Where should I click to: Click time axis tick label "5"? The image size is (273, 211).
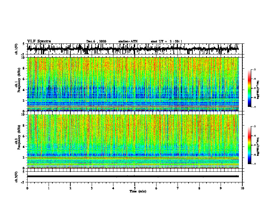tap(135, 188)
